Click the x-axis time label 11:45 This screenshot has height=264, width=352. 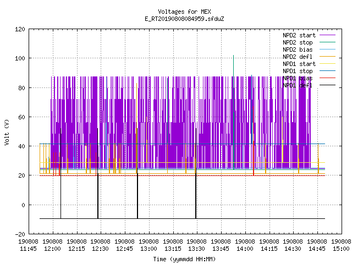28,249
